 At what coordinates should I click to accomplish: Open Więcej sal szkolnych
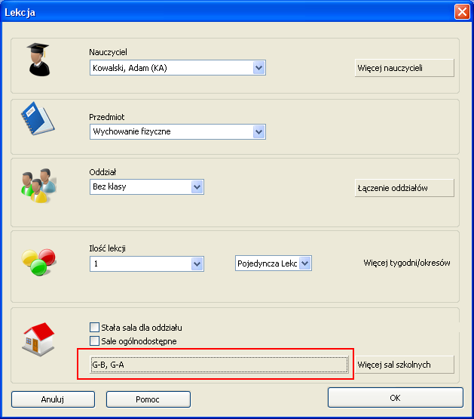click(404, 365)
